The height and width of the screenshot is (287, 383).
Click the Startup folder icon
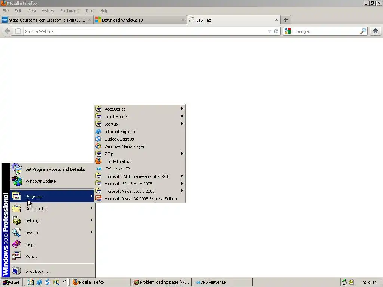98,124
